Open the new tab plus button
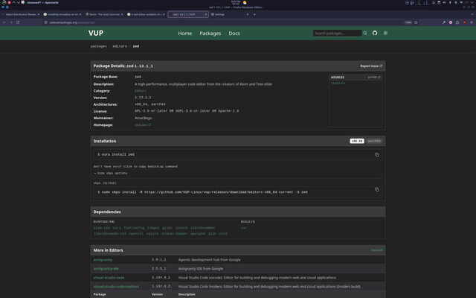This screenshot has height=298, width=476. 254,14
